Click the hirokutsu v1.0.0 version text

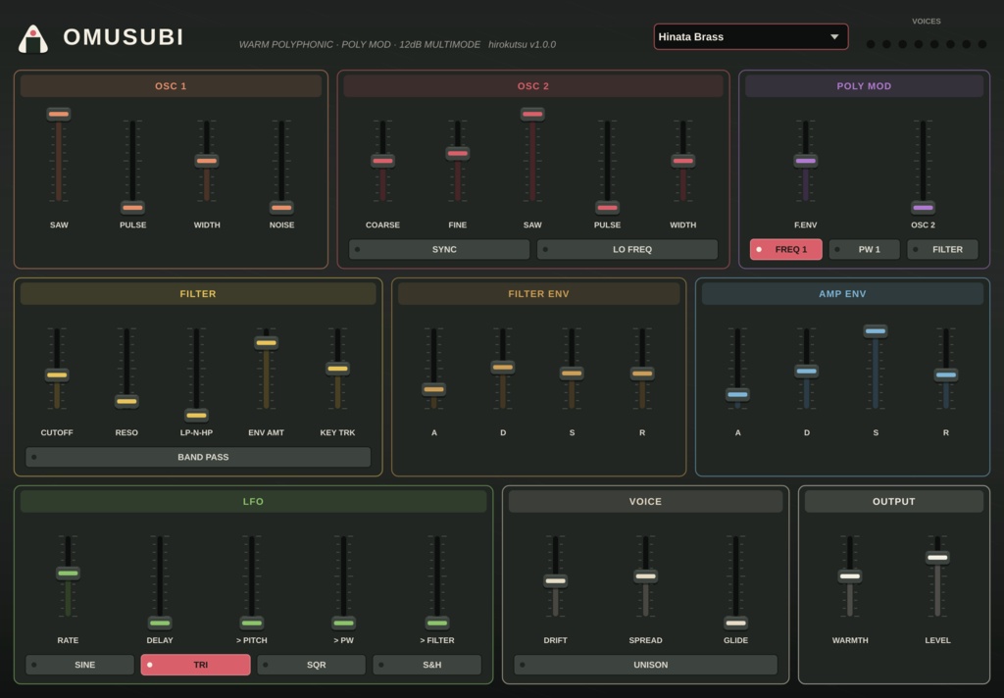[522, 44]
